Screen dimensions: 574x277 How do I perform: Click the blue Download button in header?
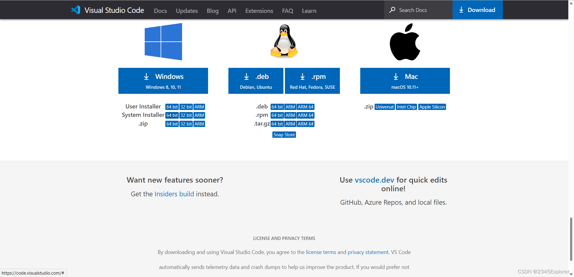tap(478, 10)
